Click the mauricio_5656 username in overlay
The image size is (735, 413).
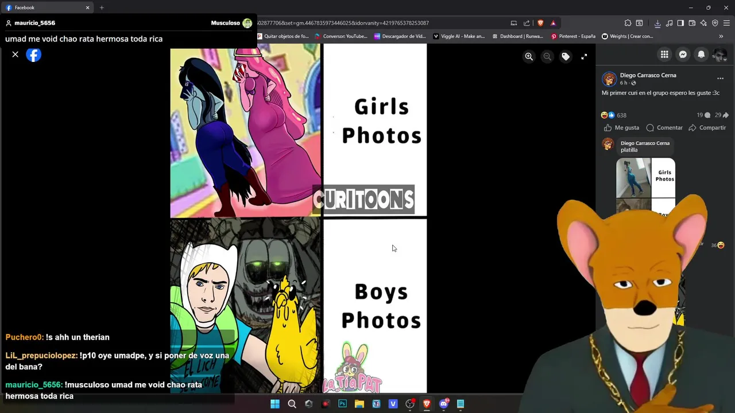pos(34,23)
